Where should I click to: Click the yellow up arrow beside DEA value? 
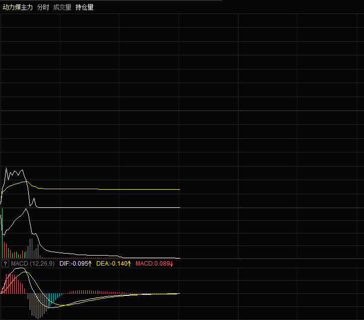pos(129,264)
